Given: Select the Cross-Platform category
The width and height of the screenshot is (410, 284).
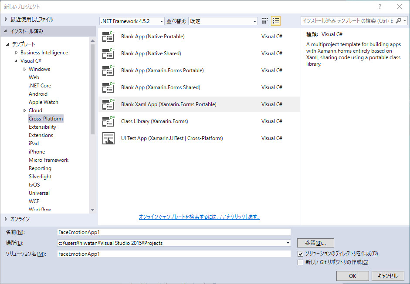Looking at the screenshot, I should (x=46, y=119).
